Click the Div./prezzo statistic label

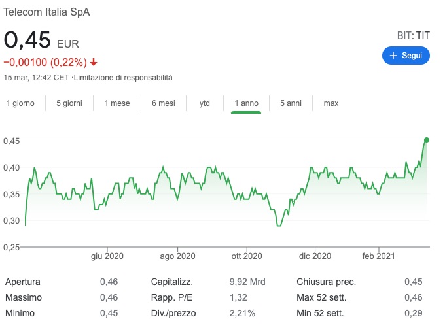(x=172, y=314)
